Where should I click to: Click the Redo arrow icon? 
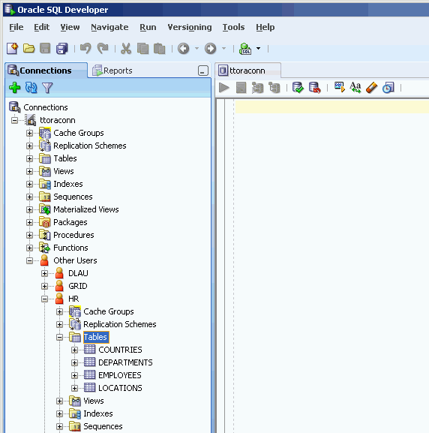(x=103, y=48)
